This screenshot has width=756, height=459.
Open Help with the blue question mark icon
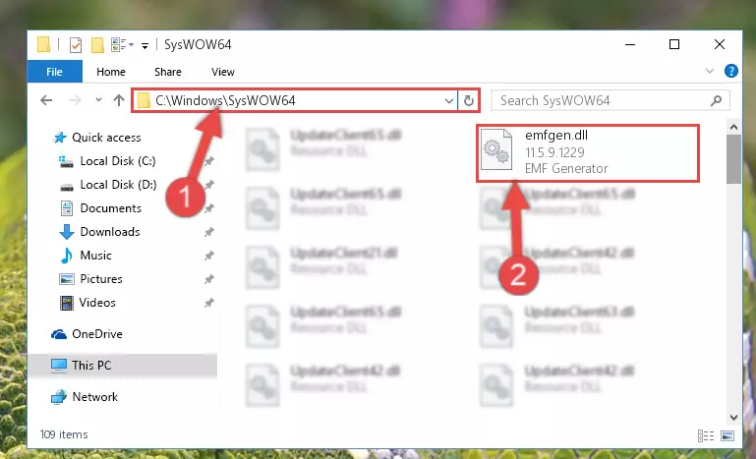730,72
